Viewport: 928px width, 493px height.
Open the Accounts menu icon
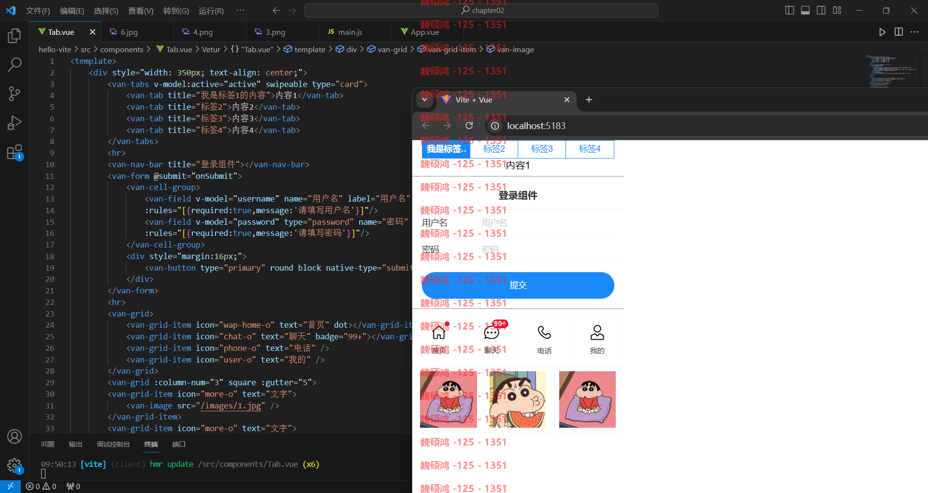tap(14, 436)
